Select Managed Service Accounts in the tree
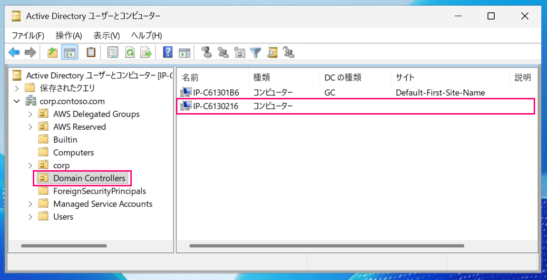 [103, 204]
